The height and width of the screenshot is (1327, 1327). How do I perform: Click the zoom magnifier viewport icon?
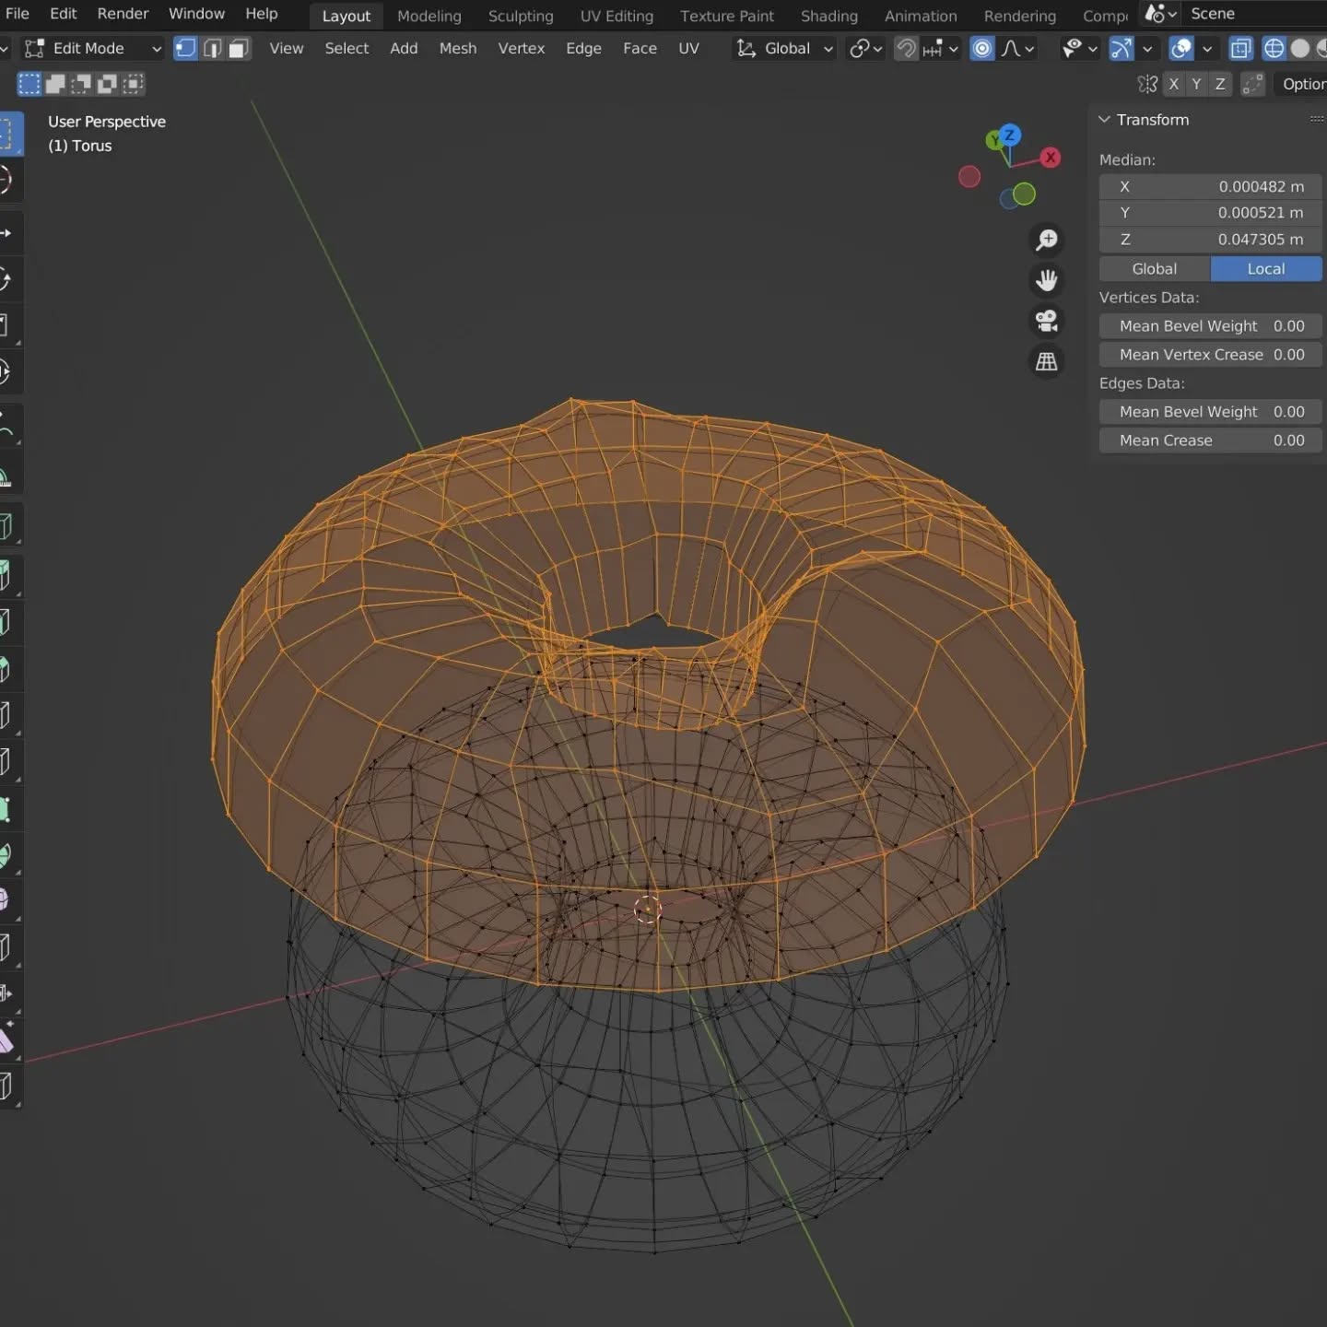click(x=1047, y=241)
